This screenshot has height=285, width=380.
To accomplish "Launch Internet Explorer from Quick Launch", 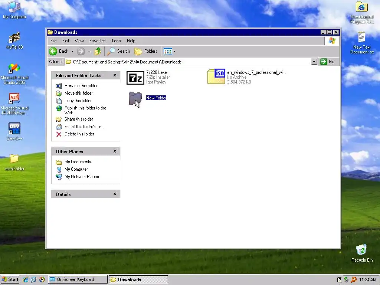I will [x=26, y=279].
